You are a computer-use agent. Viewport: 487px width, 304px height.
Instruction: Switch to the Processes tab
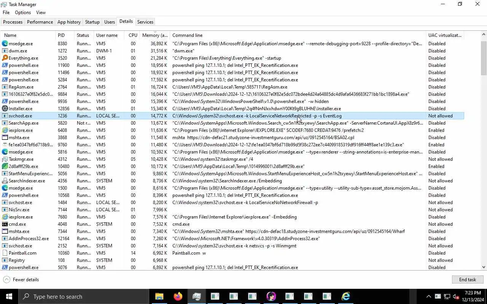(13, 22)
